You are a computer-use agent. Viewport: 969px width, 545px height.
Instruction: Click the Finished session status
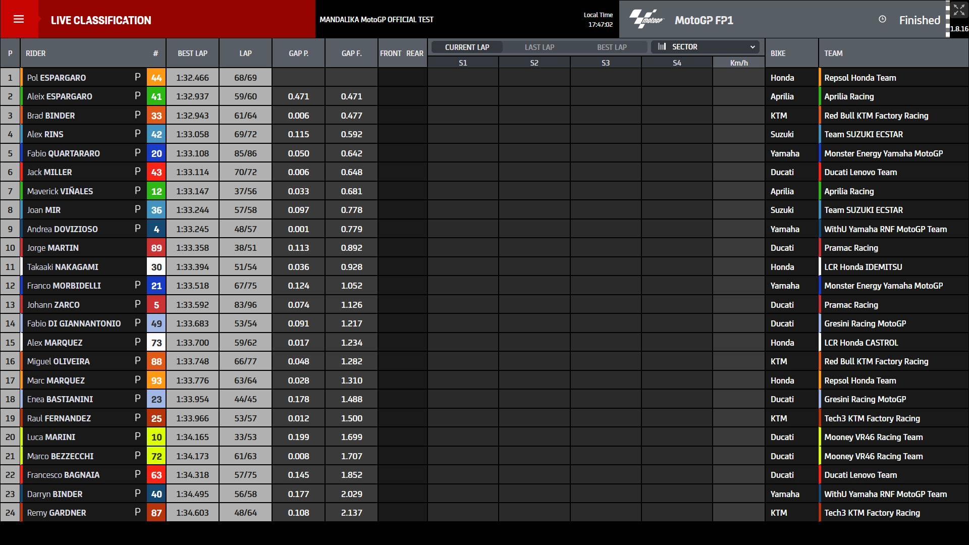pyautogui.click(x=920, y=20)
